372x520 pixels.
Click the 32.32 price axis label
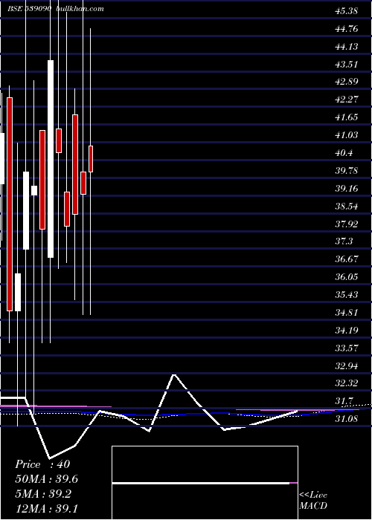click(x=347, y=384)
